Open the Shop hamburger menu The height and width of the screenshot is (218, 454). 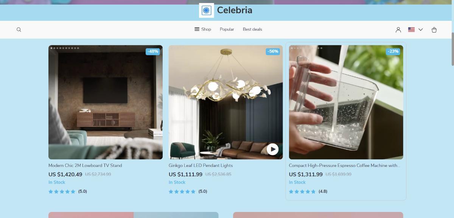click(x=203, y=29)
